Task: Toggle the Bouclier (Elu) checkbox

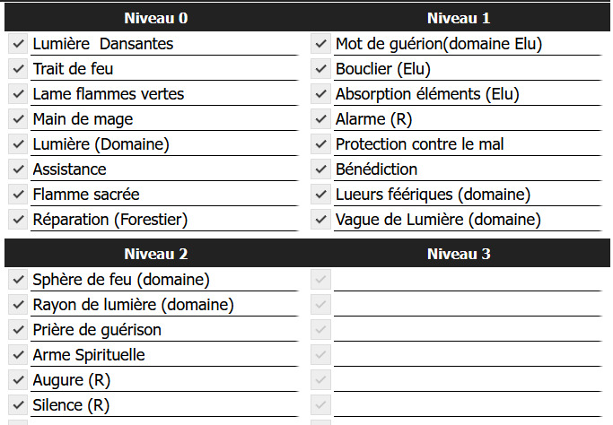Action: [320, 68]
